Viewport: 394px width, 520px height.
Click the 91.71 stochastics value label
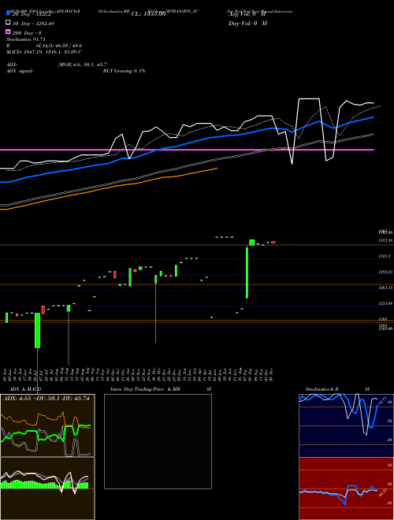(x=381, y=400)
